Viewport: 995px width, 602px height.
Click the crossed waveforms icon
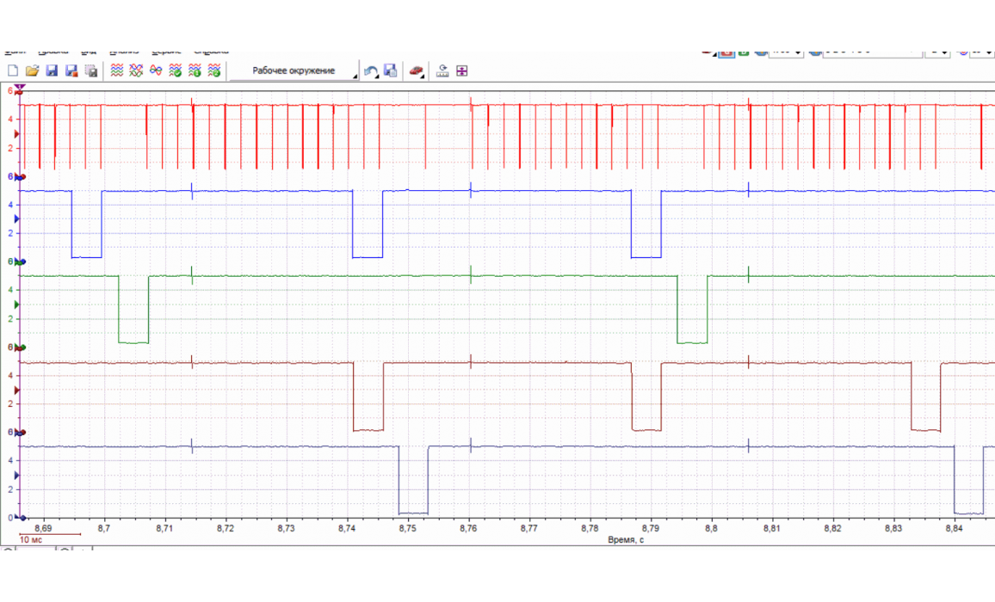(x=136, y=71)
